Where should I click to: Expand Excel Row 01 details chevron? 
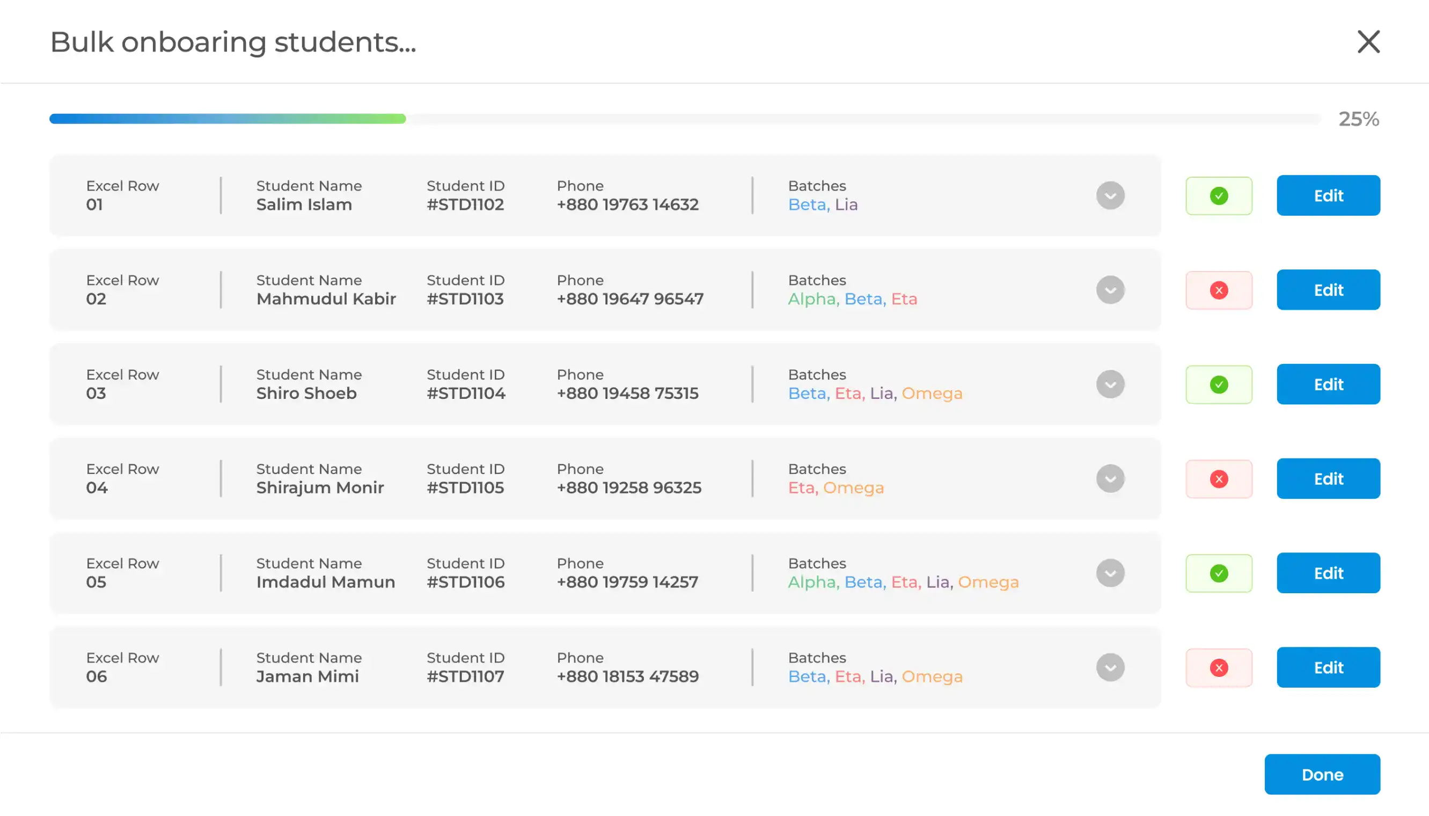[x=1110, y=195]
